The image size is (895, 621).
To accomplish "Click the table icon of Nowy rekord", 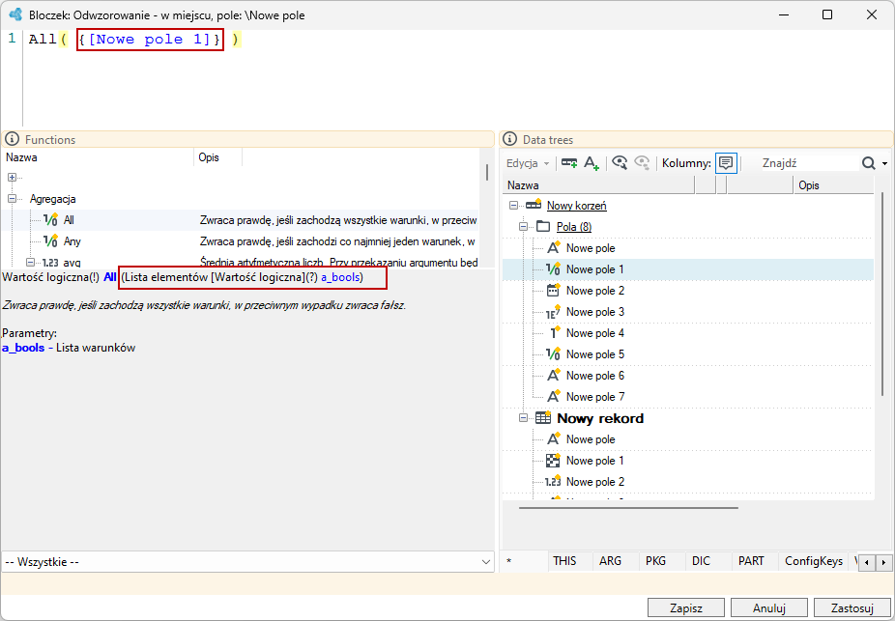I will pyautogui.click(x=543, y=418).
